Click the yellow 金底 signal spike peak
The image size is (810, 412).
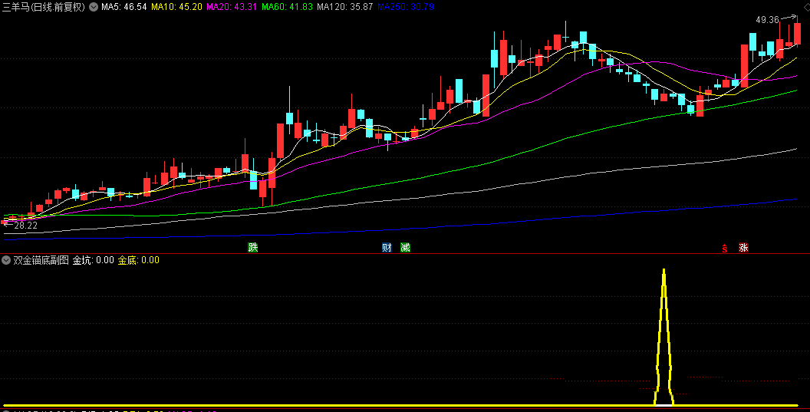663,271
